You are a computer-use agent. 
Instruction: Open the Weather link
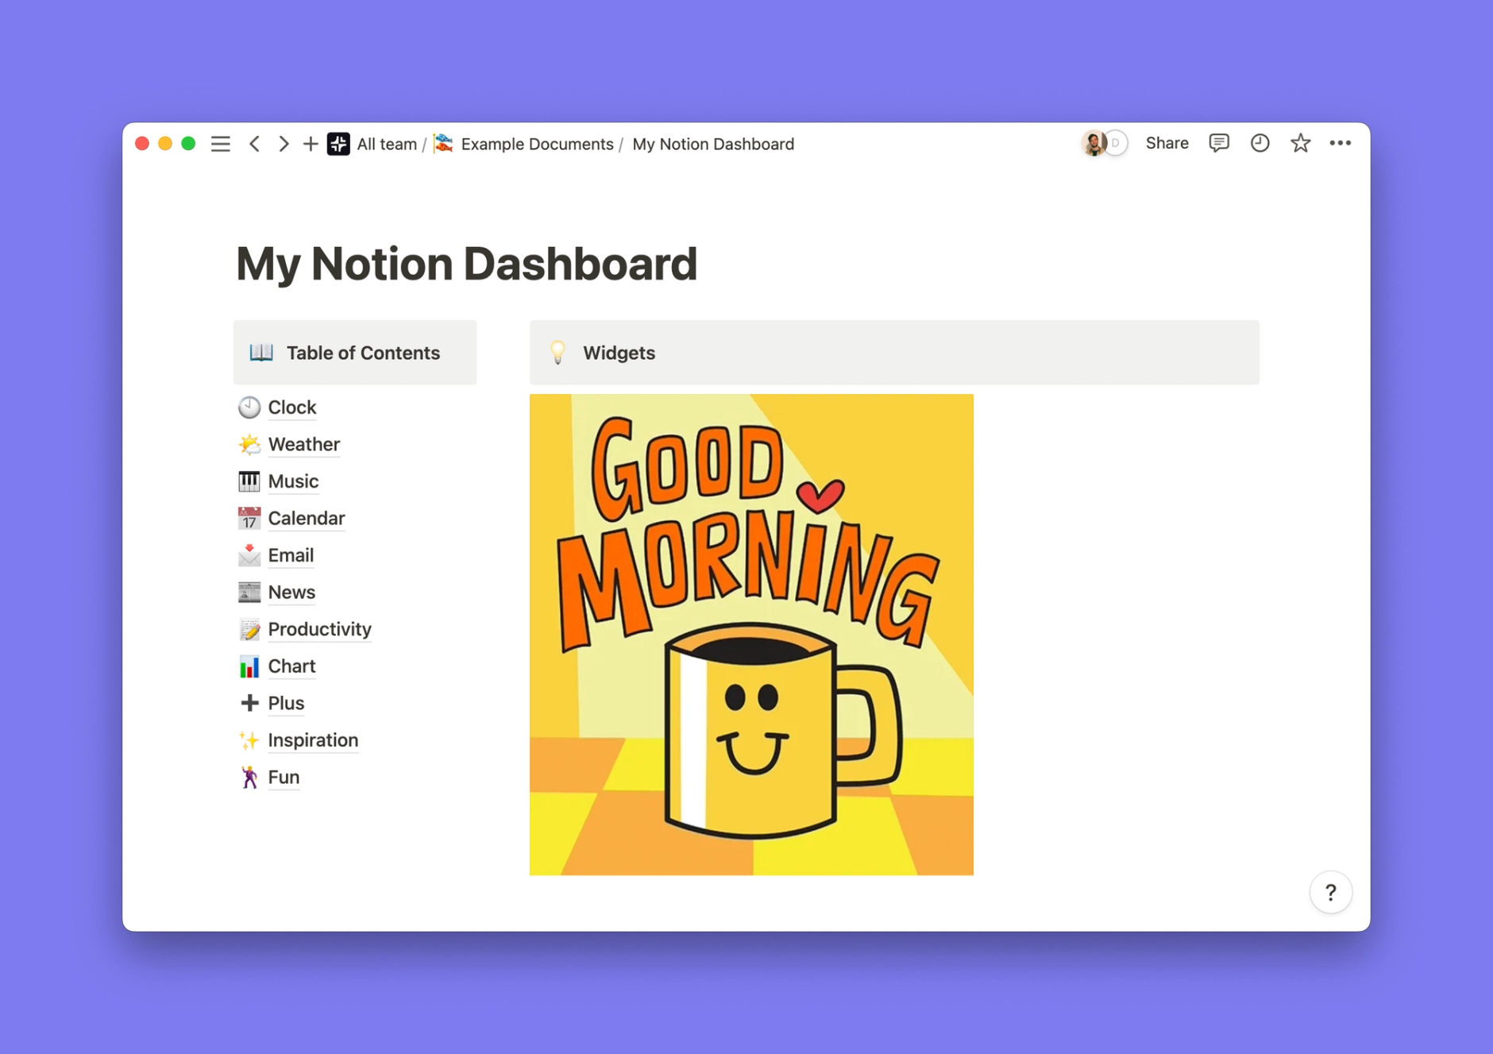(x=304, y=444)
